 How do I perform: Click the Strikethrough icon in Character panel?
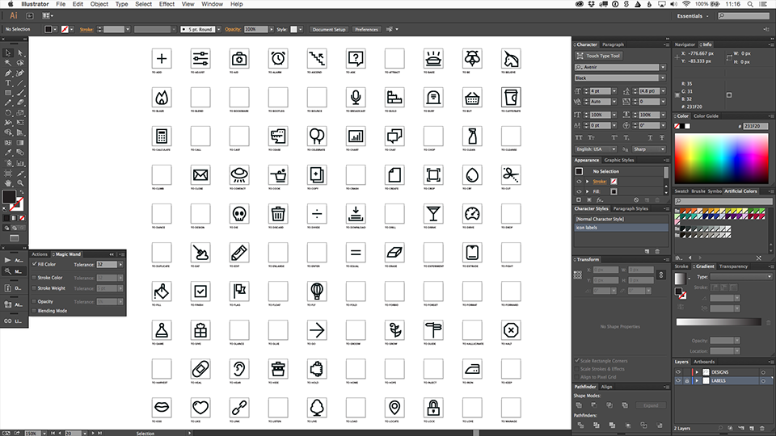(x=662, y=138)
